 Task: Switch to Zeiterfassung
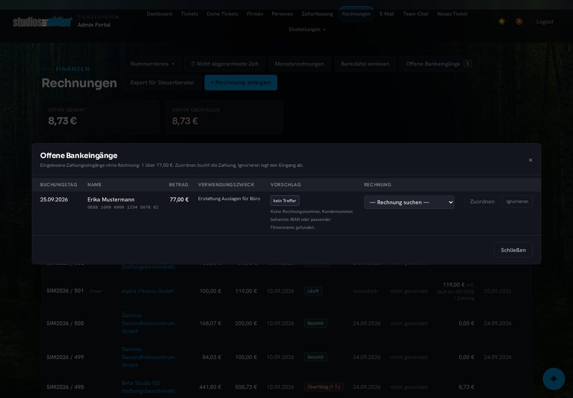pos(317,14)
